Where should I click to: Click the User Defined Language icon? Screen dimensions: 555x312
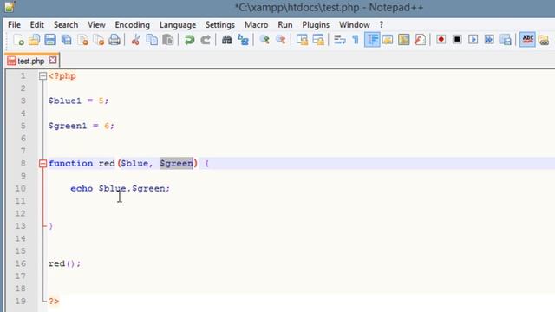(388, 40)
